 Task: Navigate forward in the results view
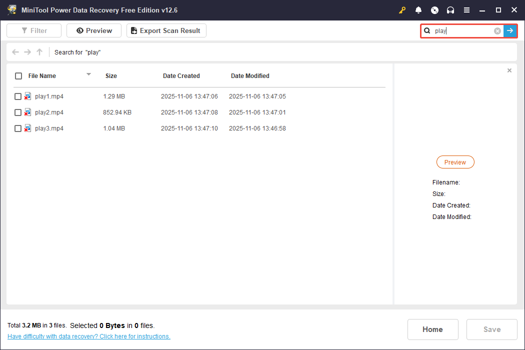[x=27, y=52]
